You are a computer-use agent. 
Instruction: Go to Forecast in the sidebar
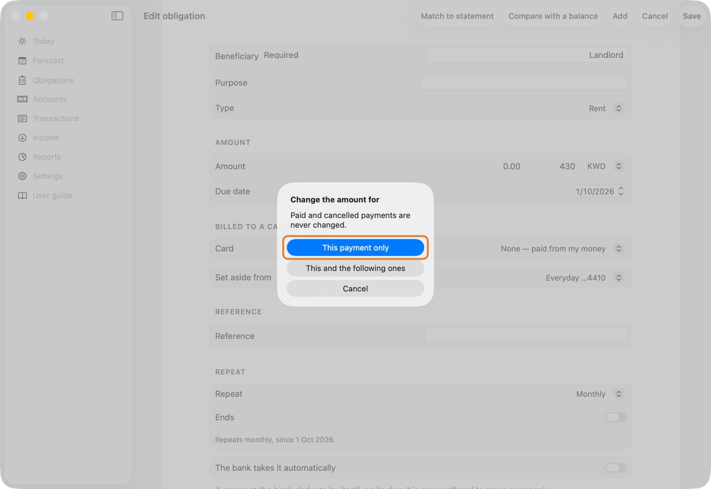48,61
